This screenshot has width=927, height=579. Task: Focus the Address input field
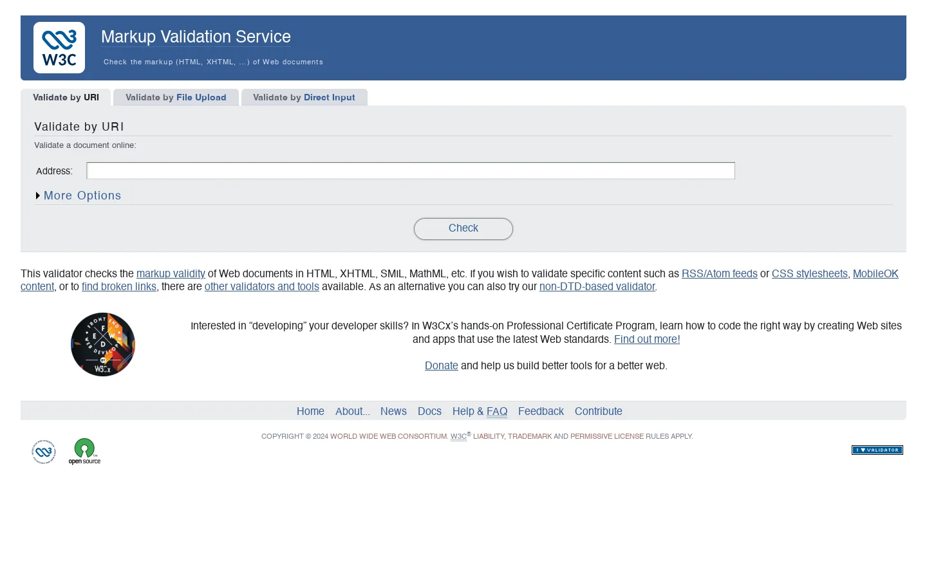[411, 170]
